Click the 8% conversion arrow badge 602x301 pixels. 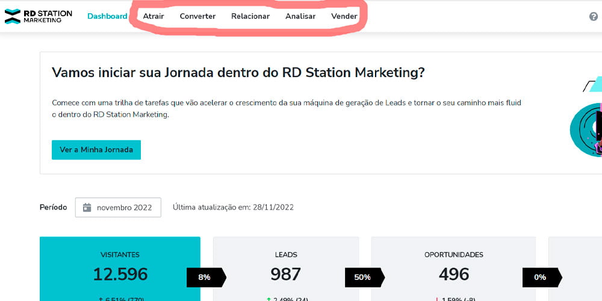[206, 277]
